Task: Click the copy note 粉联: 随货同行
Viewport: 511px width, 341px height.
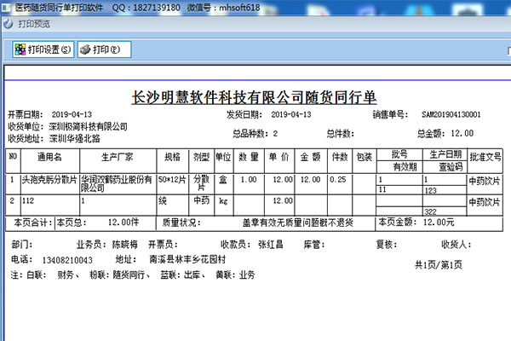Action: click(x=119, y=275)
